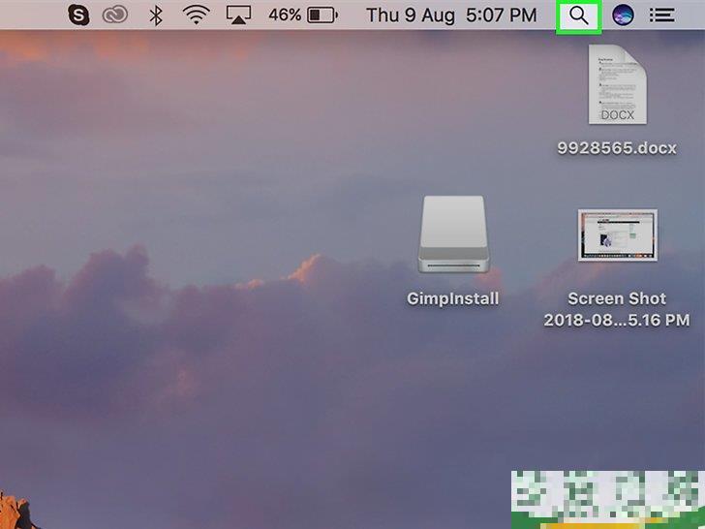The image size is (705, 529).
Task: Click empty cloudy desktop wallpaper area
Action: 194,368
